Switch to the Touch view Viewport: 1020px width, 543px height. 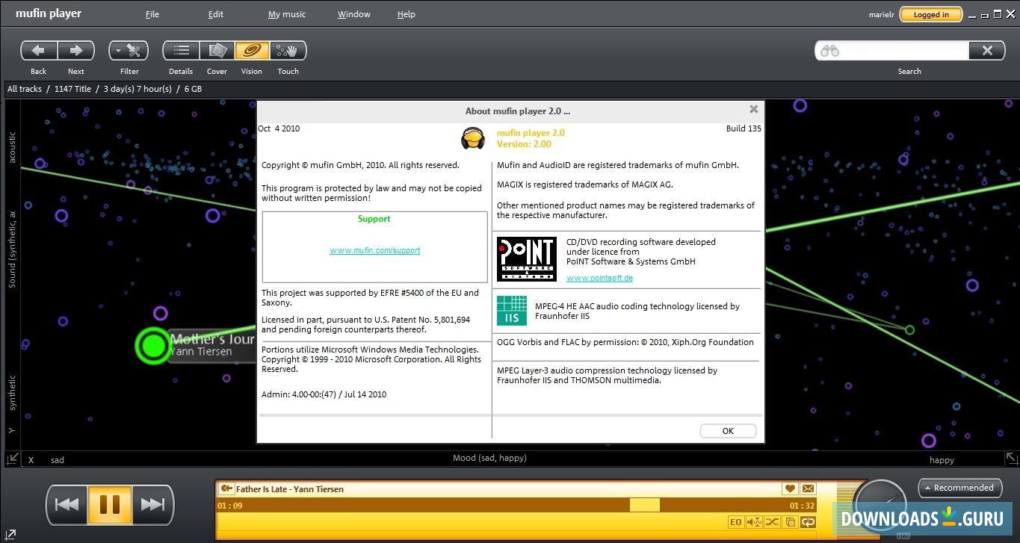click(288, 51)
